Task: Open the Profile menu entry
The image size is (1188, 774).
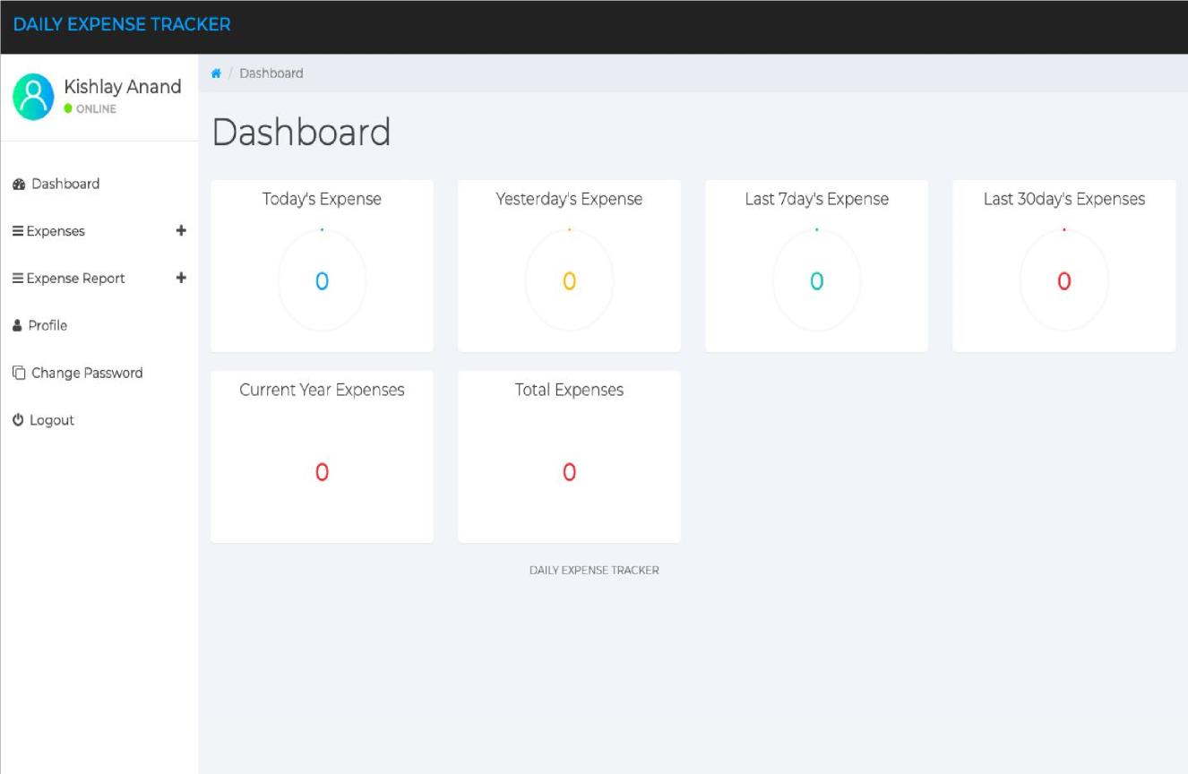Action: tap(49, 325)
